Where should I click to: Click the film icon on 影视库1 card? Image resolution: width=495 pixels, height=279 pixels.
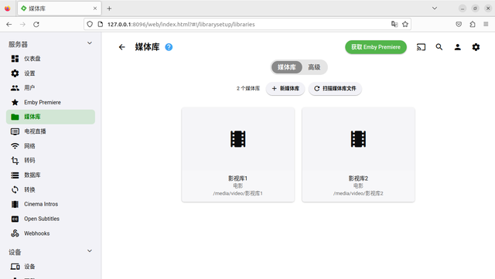pos(238,139)
